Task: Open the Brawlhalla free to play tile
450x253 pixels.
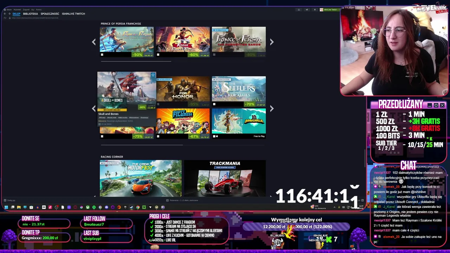Action: pyautogui.click(x=239, y=123)
